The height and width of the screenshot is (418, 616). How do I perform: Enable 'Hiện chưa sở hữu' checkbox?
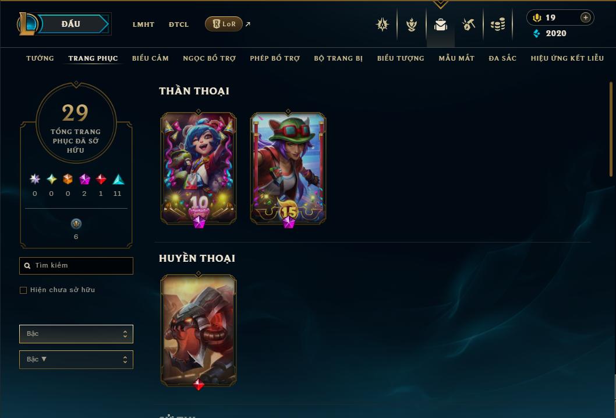coord(23,290)
